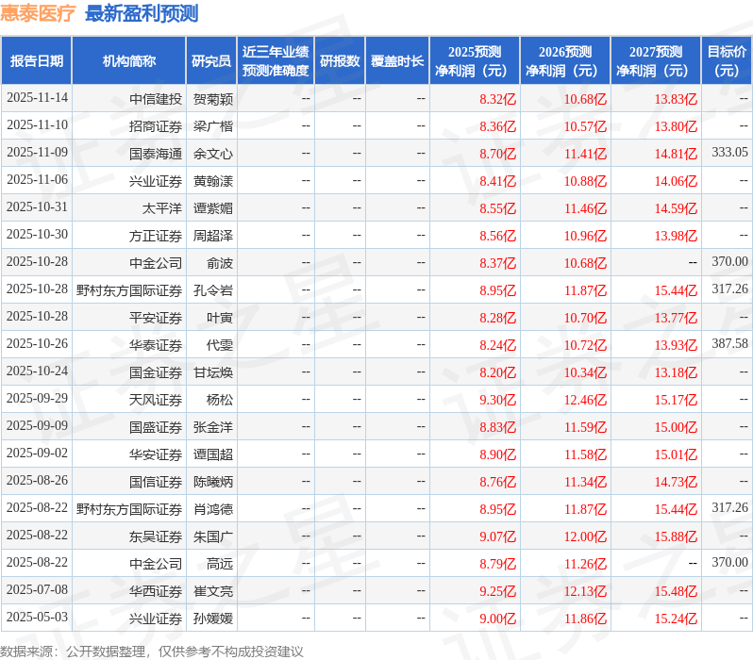
Task: Select analyst 孙媛媛 cell
Action: 212,619
